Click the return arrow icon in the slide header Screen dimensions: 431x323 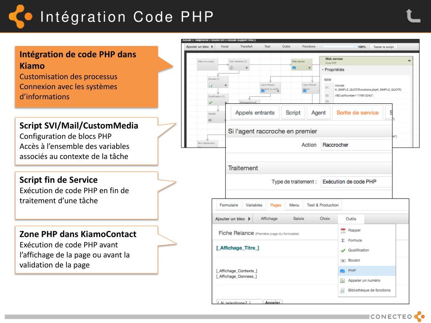click(413, 16)
